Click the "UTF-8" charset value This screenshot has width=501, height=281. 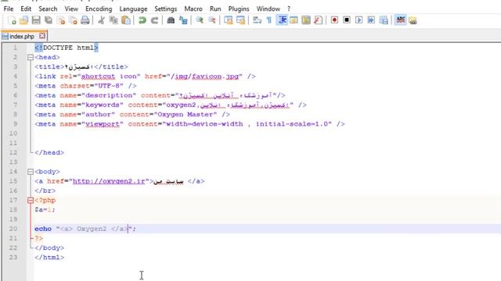point(109,86)
